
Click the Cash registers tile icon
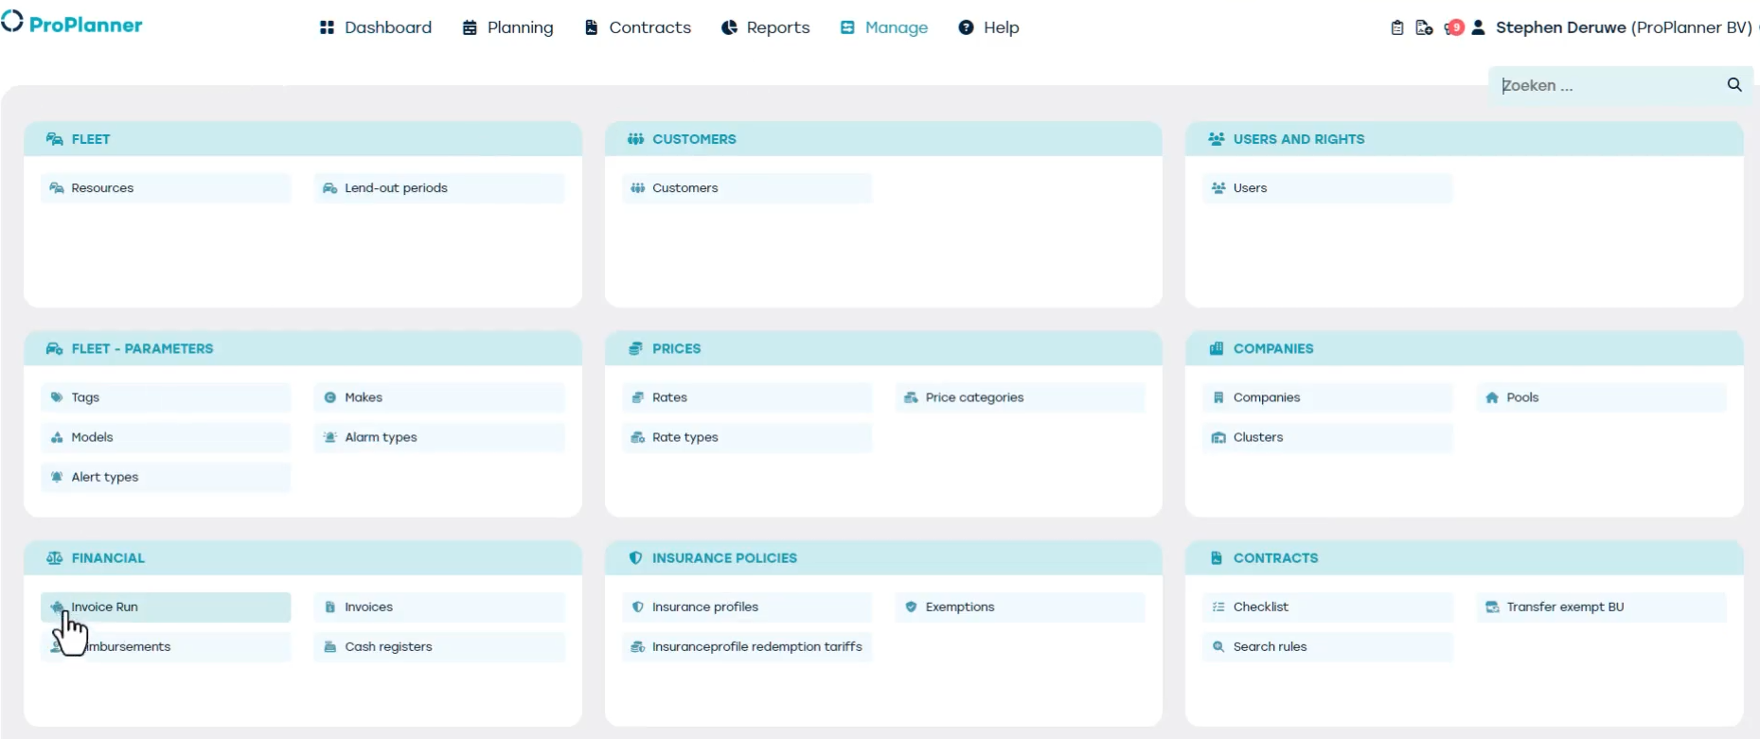(x=330, y=647)
